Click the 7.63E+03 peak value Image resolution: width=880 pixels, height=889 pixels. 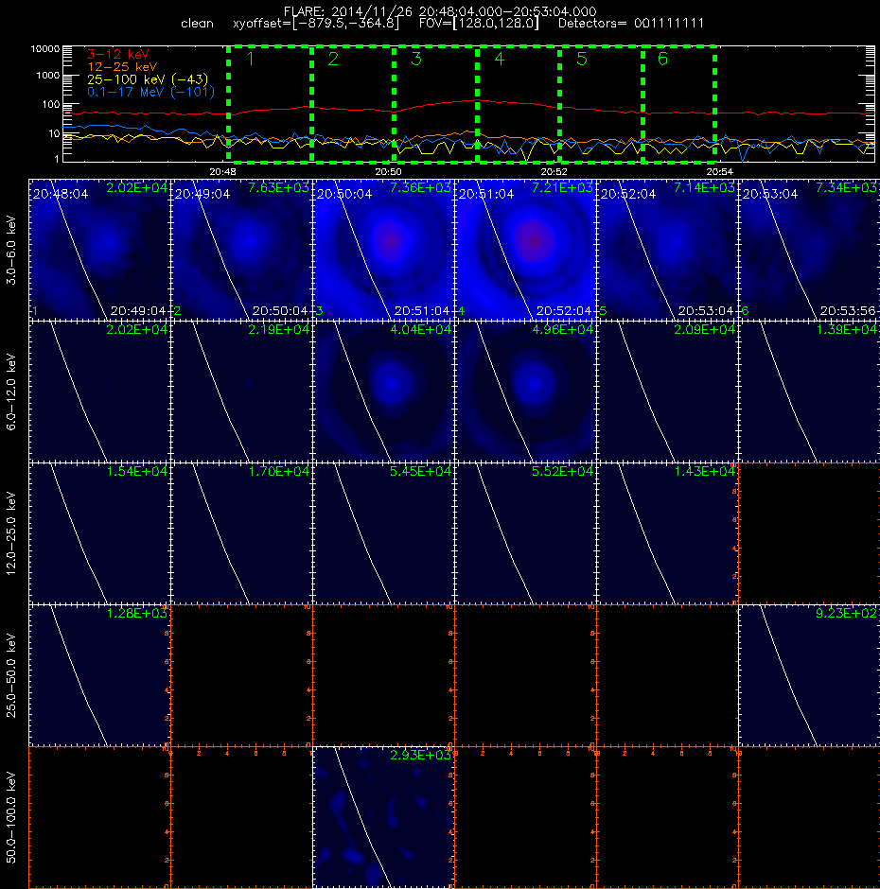tap(278, 187)
